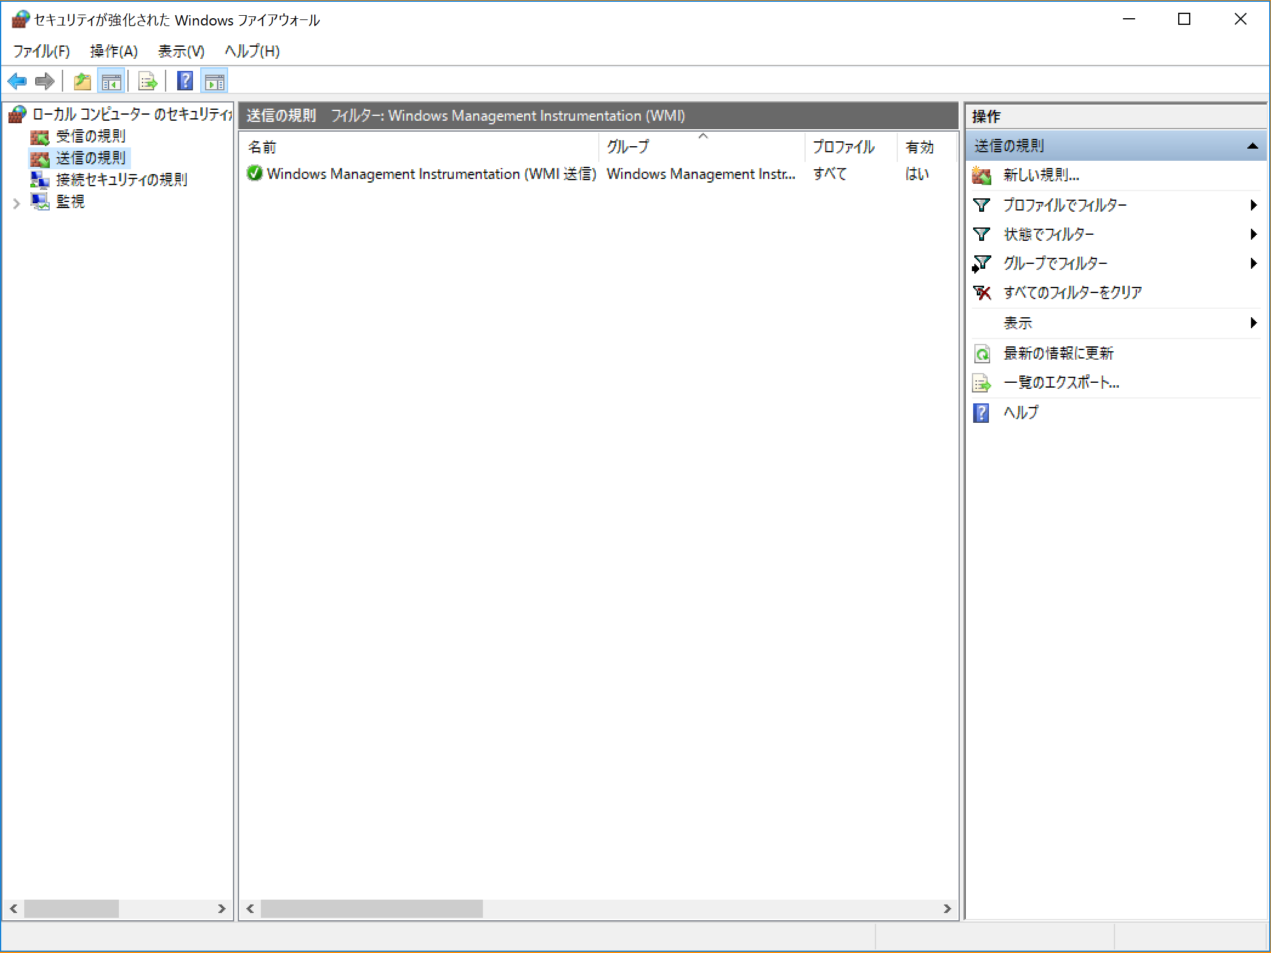Viewport: 1271px width, 953px height.
Task: Collapse the 送信の規則 actions section
Action: coord(1252,146)
